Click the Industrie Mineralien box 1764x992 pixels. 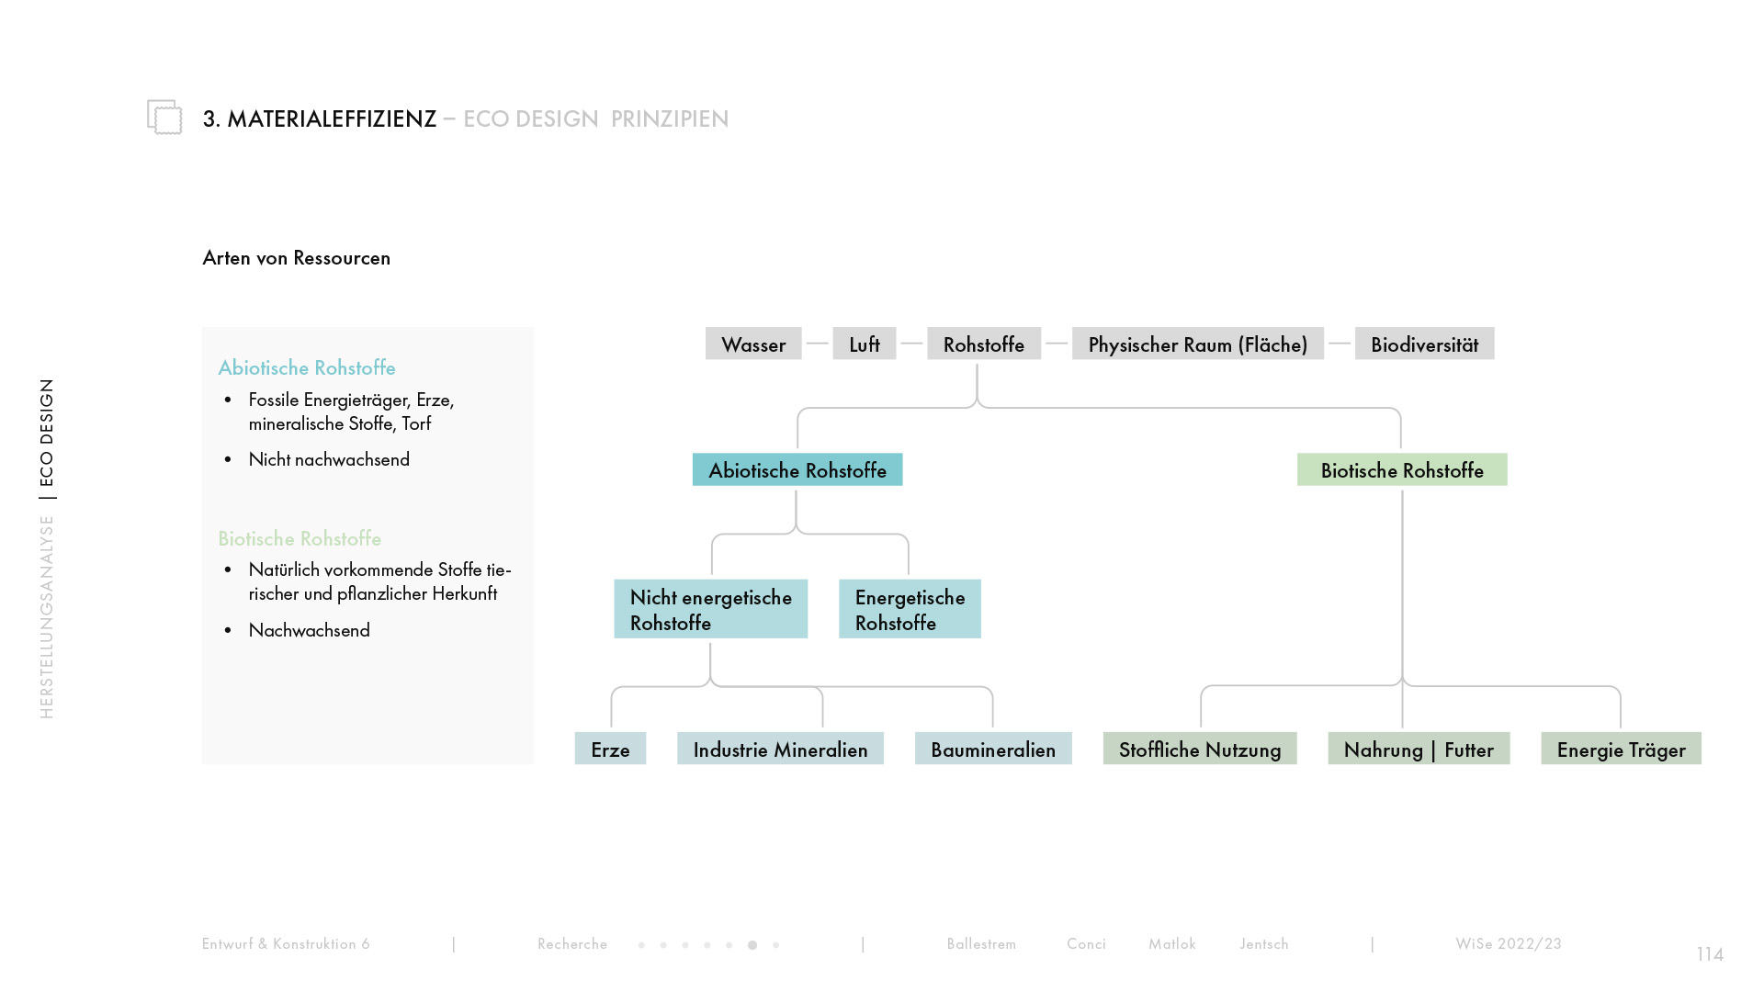coord(781,749)
